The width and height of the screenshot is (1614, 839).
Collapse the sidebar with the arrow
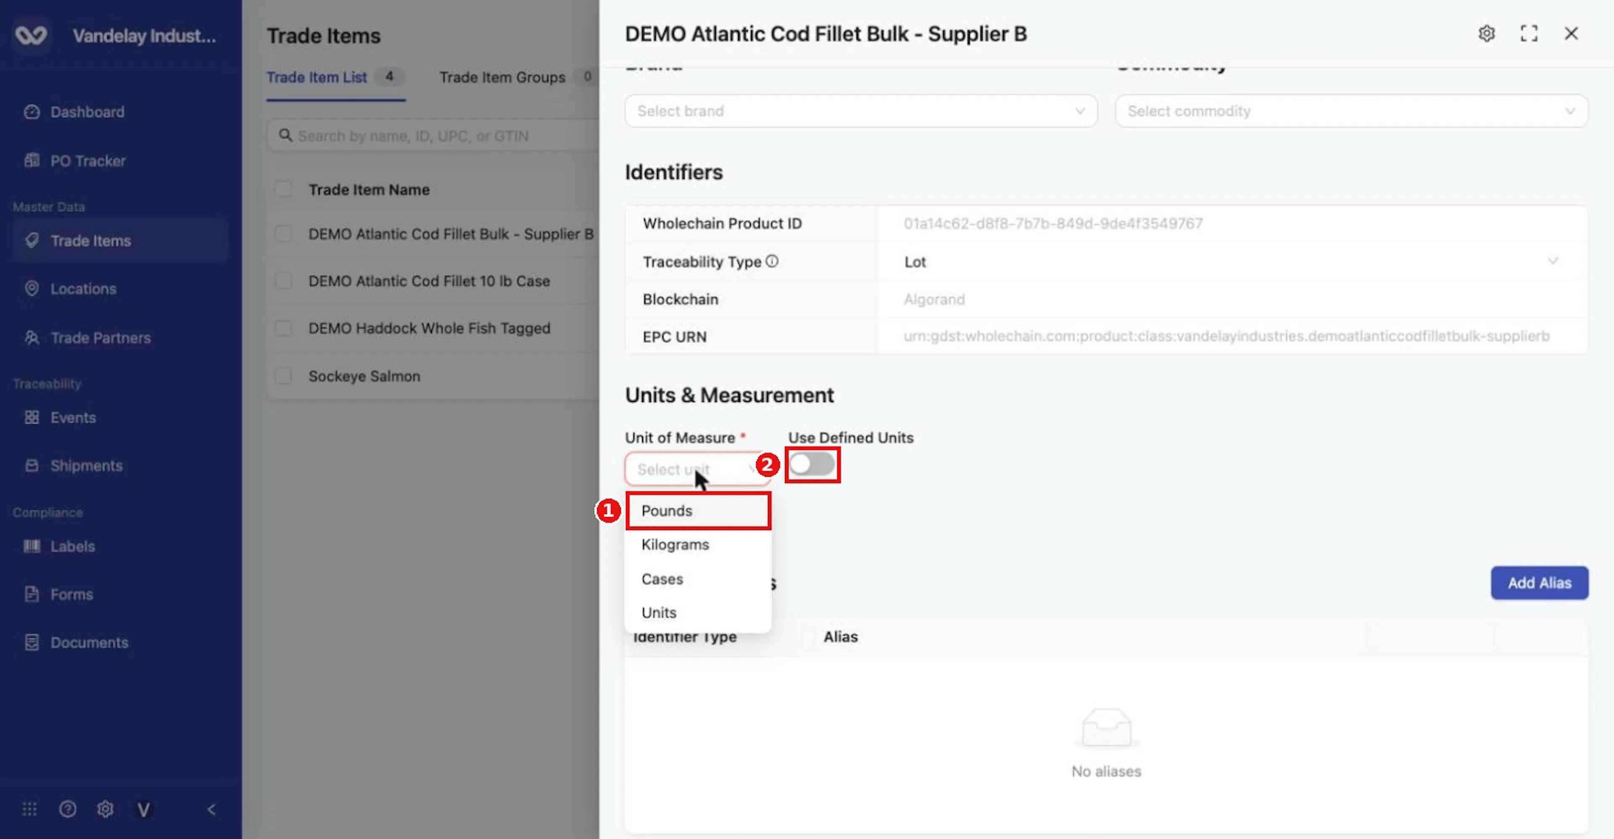click(211, 809)
